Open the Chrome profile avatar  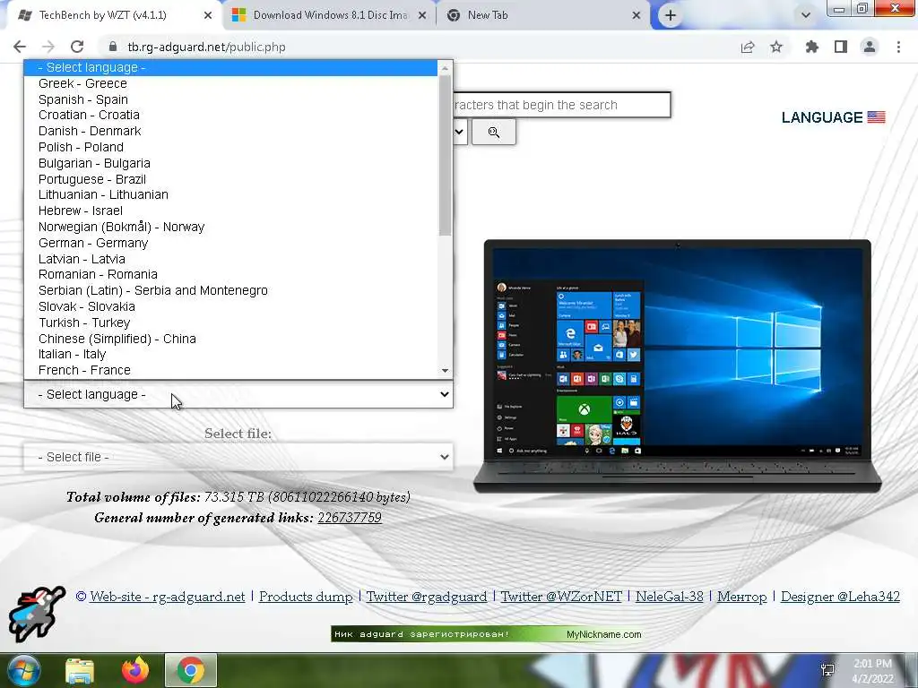(x=870, y=47)
